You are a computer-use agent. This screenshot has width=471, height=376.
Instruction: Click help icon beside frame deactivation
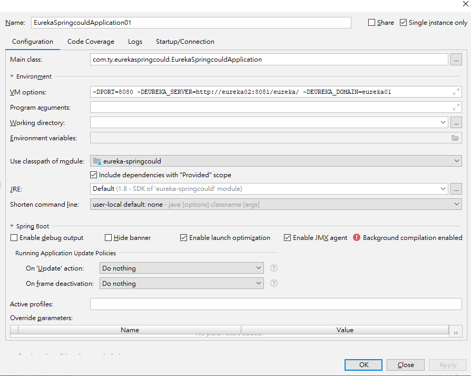pyautogui.click(x=274, y=284)
